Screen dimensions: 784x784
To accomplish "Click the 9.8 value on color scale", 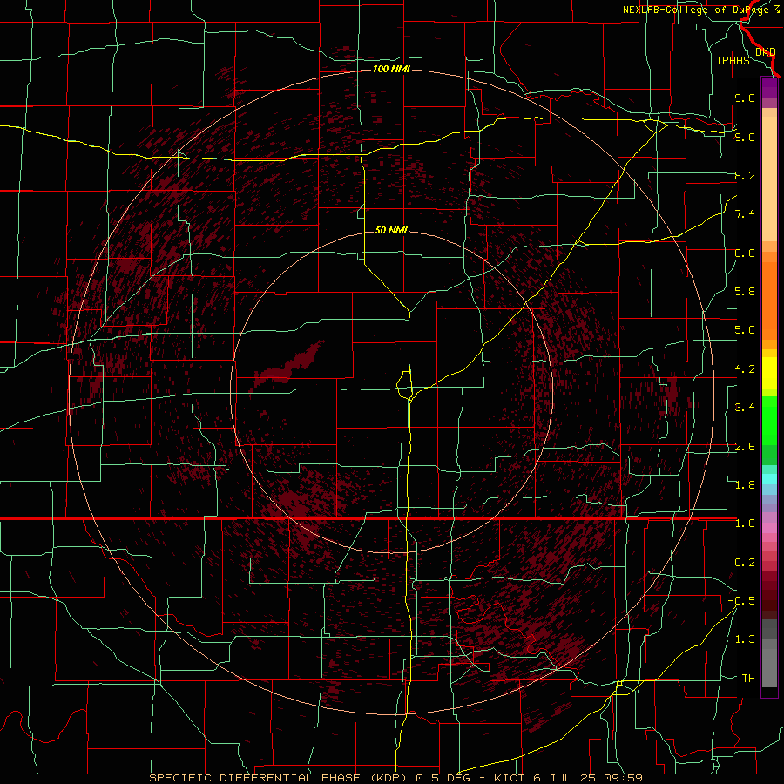I will tap(745, 98).
